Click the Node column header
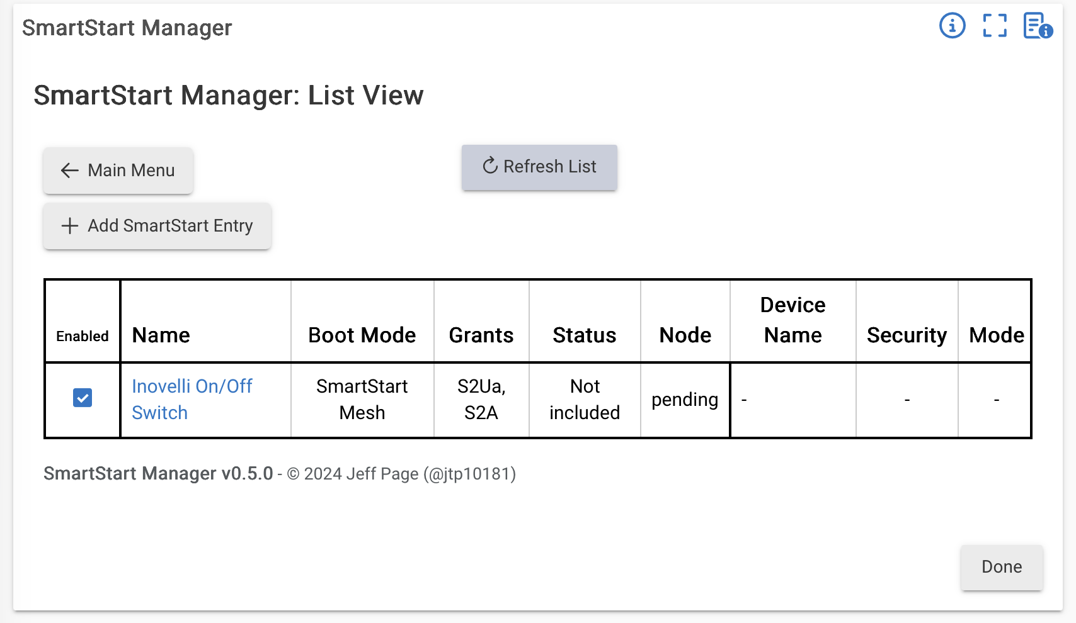The image size is (1076, 623). click(685, 335)
